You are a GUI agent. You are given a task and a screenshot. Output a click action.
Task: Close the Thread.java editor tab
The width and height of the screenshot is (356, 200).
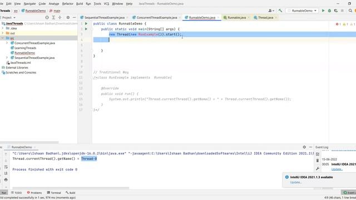[276, 18]
